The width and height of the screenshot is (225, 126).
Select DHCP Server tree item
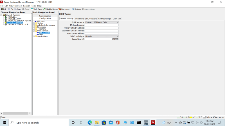coord(44,32)
